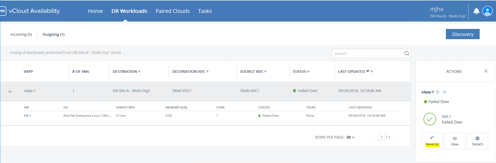Open the Status column filter
Viewport: 496px width, 163px height.
(308, 72)
